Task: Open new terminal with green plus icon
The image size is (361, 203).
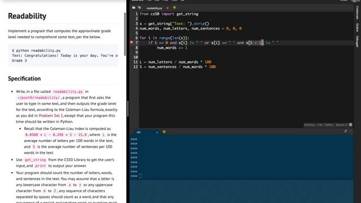Action: tap(164, 132)
